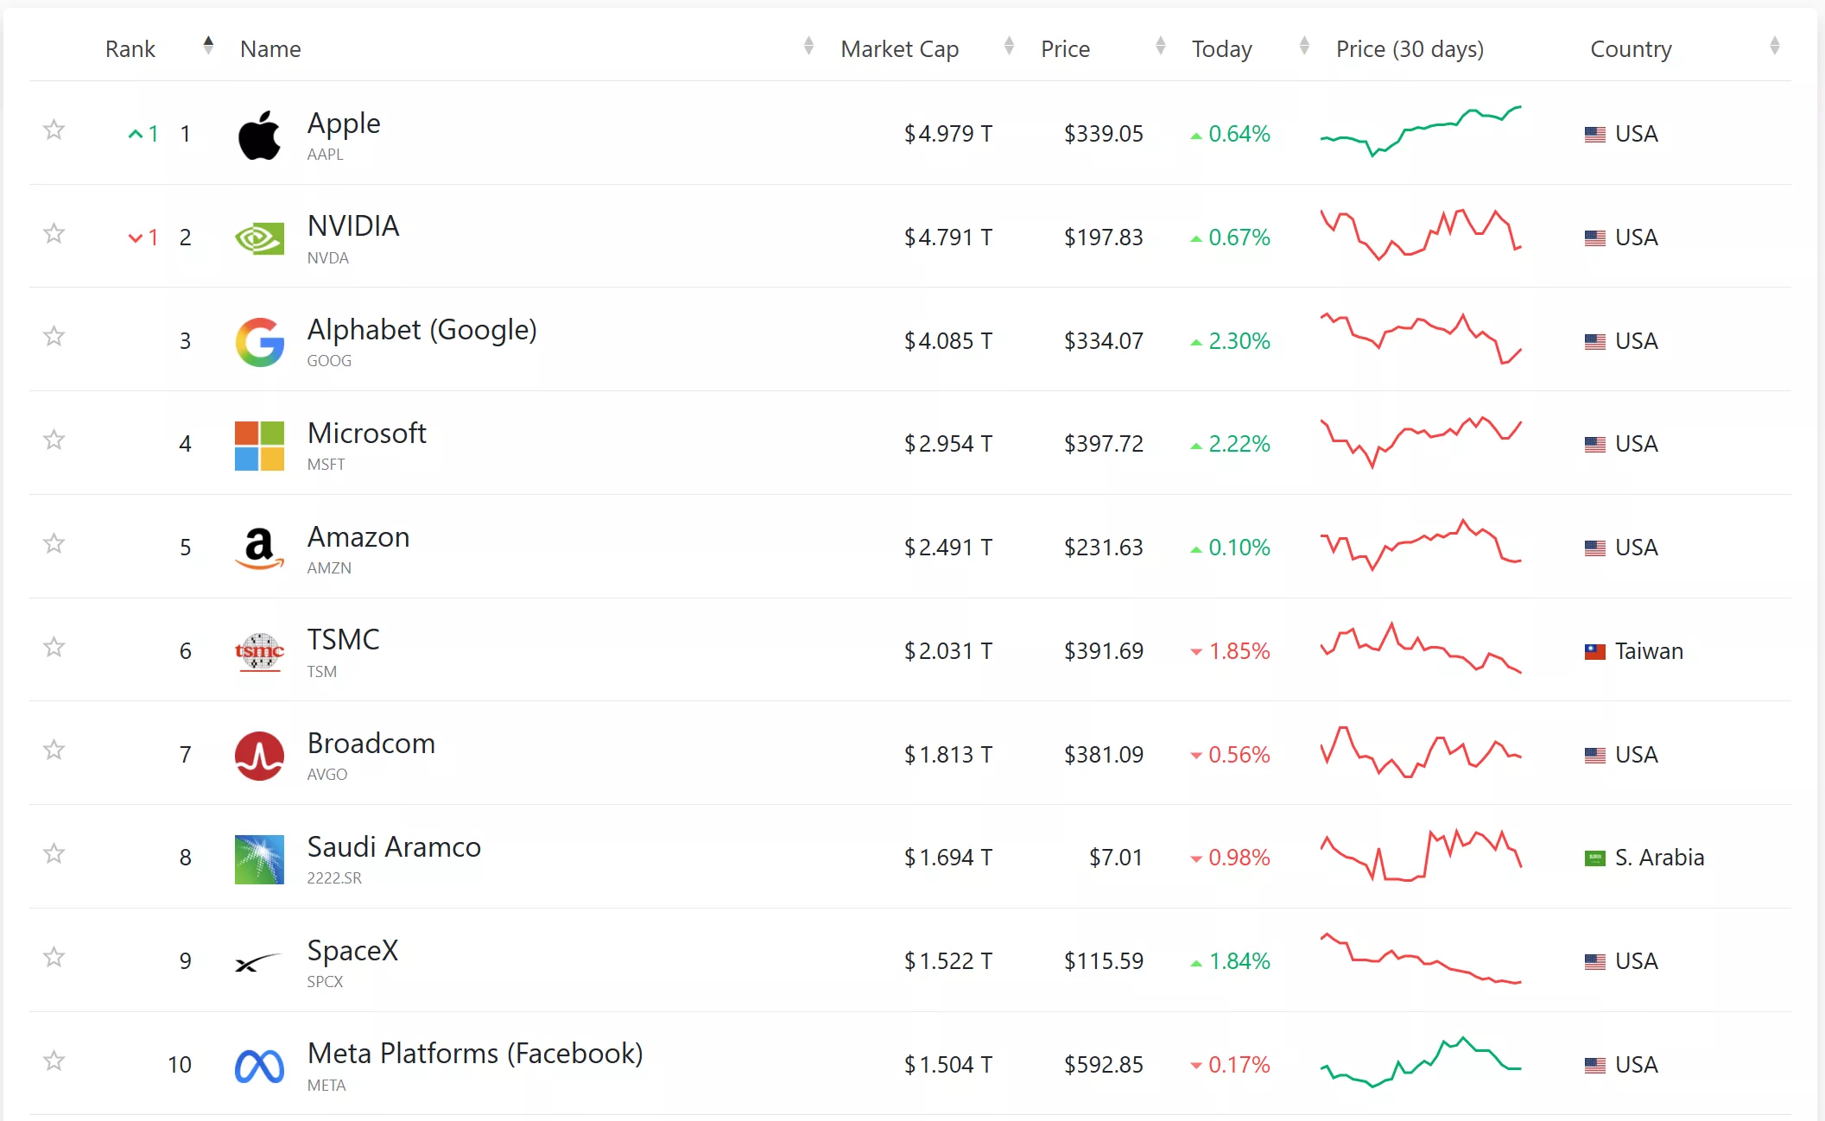Toggle the Microsoft favorite star

tap(54, 440)
